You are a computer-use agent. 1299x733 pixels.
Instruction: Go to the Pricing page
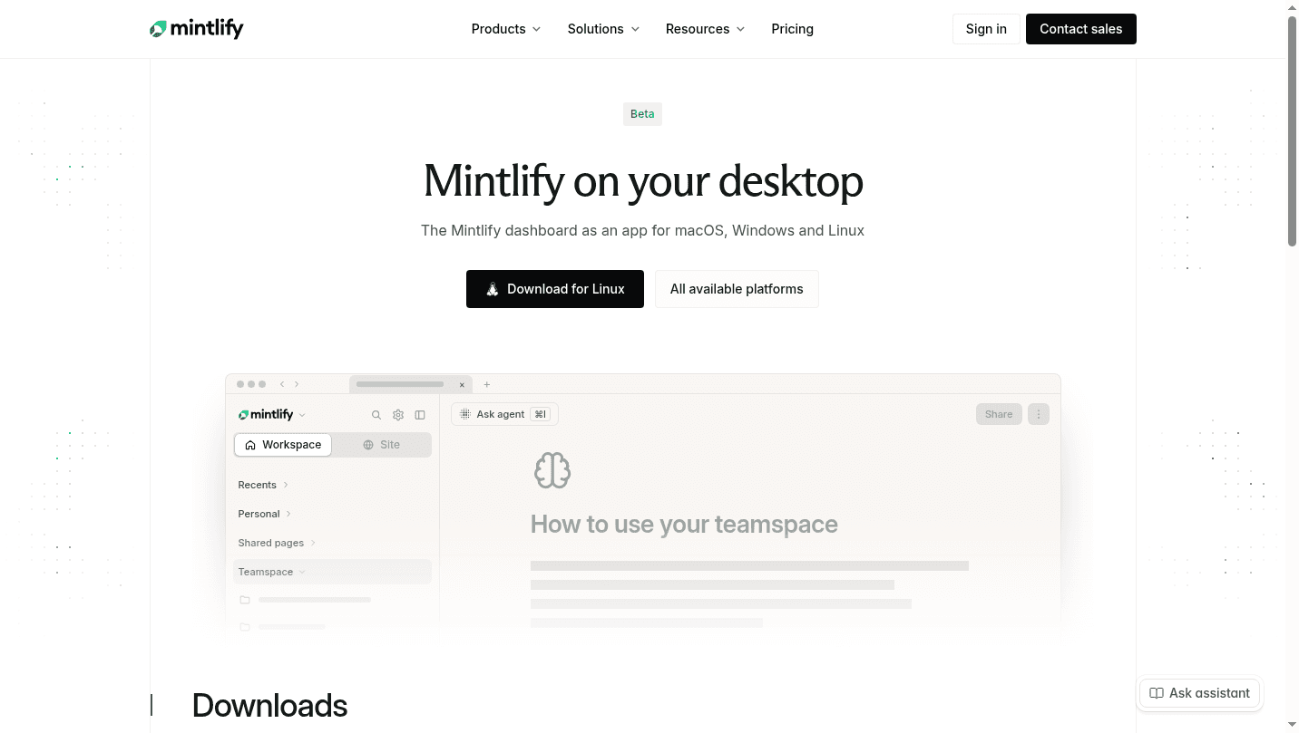click(x=792, y=29)
